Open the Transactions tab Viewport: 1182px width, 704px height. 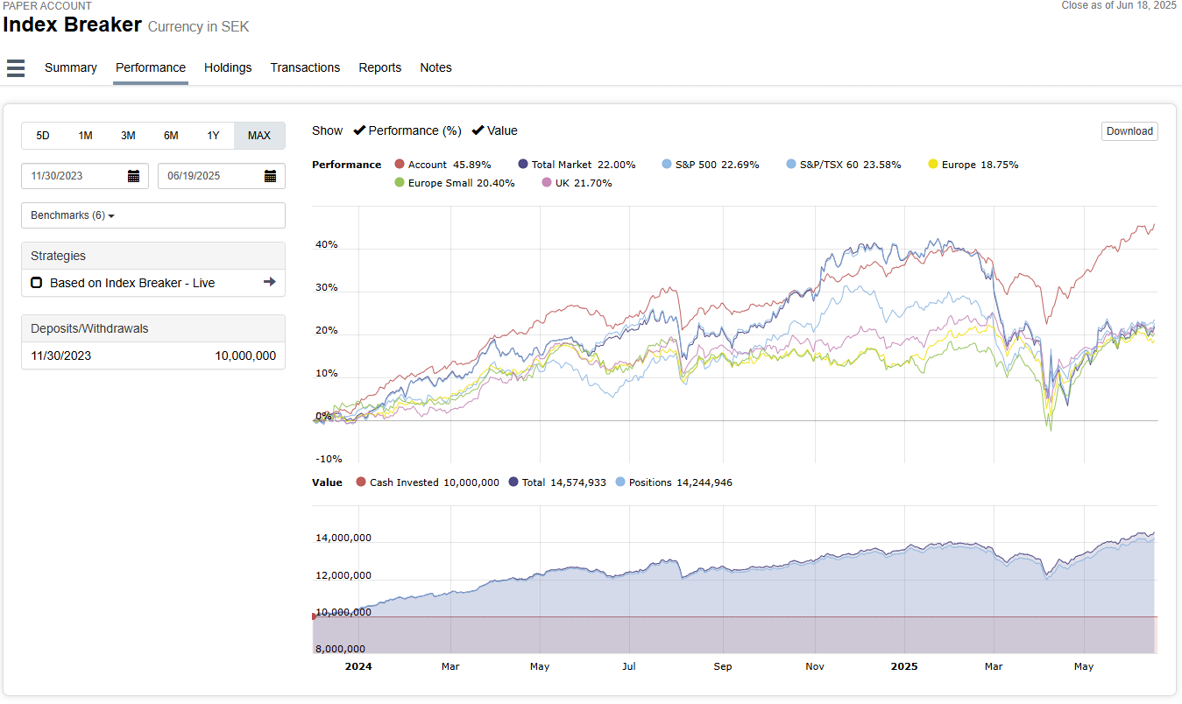pos(305,67)
